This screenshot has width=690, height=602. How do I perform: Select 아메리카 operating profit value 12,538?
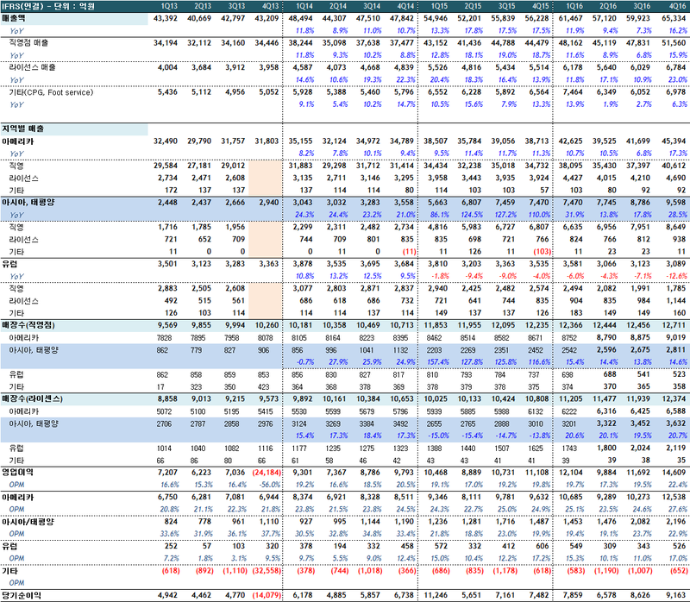(674, 498)
